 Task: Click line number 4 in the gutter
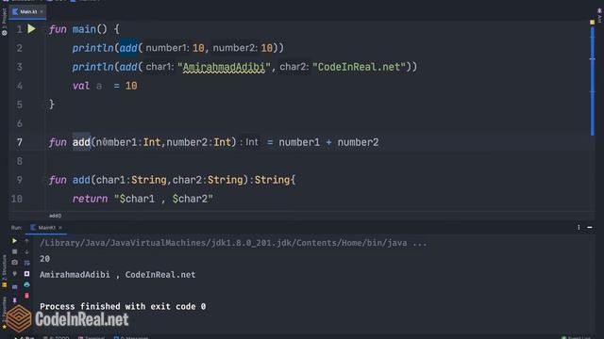click(19, 86)
